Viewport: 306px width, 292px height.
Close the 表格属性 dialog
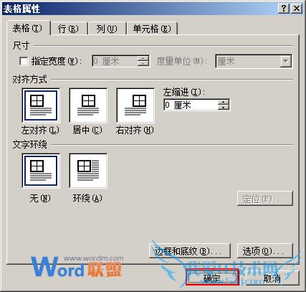point(297,9)
